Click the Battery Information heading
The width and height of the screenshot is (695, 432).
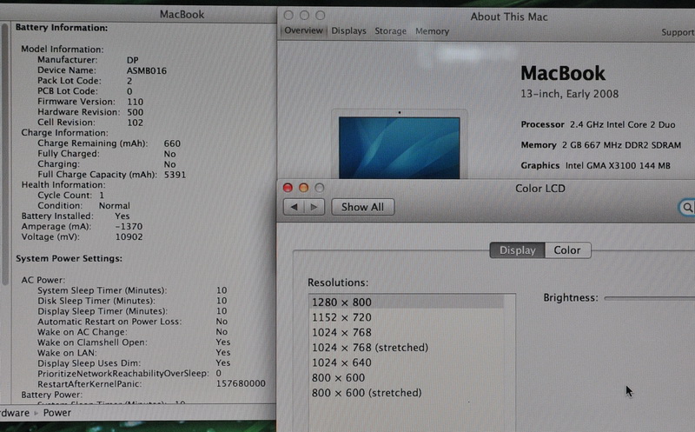[62, 28]
